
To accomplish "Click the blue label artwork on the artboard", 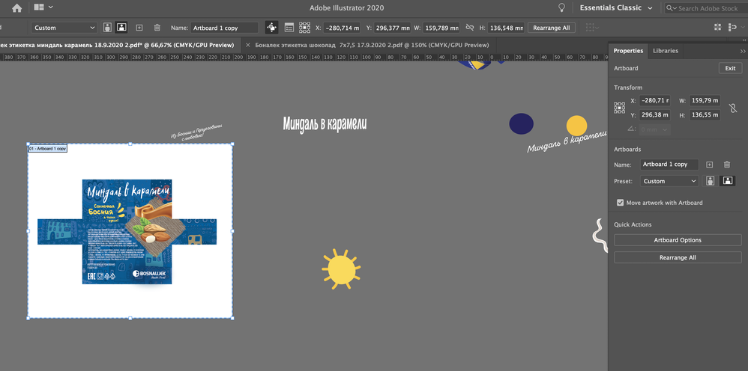I will 127,232.
